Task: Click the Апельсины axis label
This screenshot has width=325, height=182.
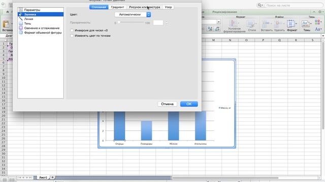Action: pyautogui.click(x=201, y=144)
